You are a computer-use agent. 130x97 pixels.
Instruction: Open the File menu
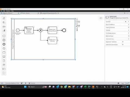(x=1, y=11)
